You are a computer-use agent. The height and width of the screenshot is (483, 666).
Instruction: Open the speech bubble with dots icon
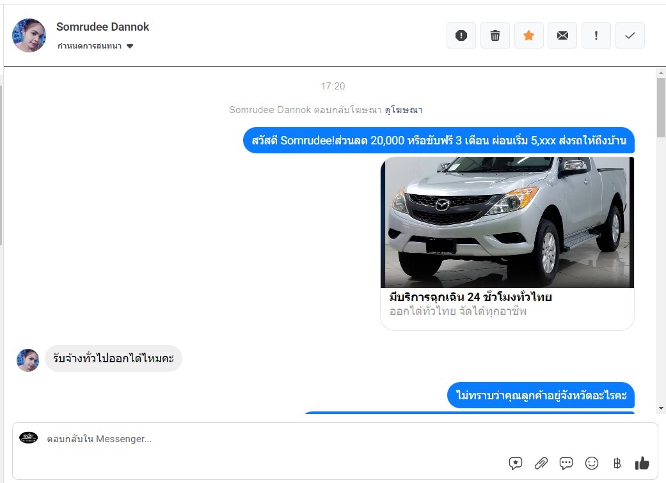tap(566, 463)
